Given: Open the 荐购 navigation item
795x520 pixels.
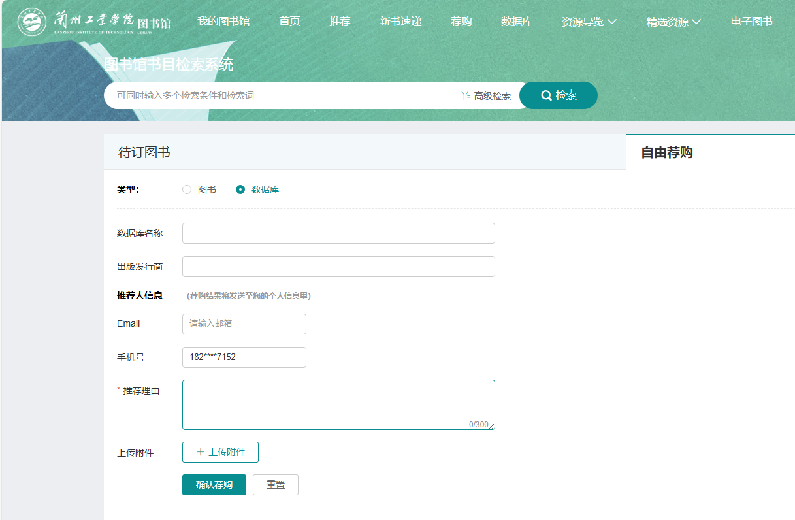Looking at the screenshot, I should pos(461,22).
